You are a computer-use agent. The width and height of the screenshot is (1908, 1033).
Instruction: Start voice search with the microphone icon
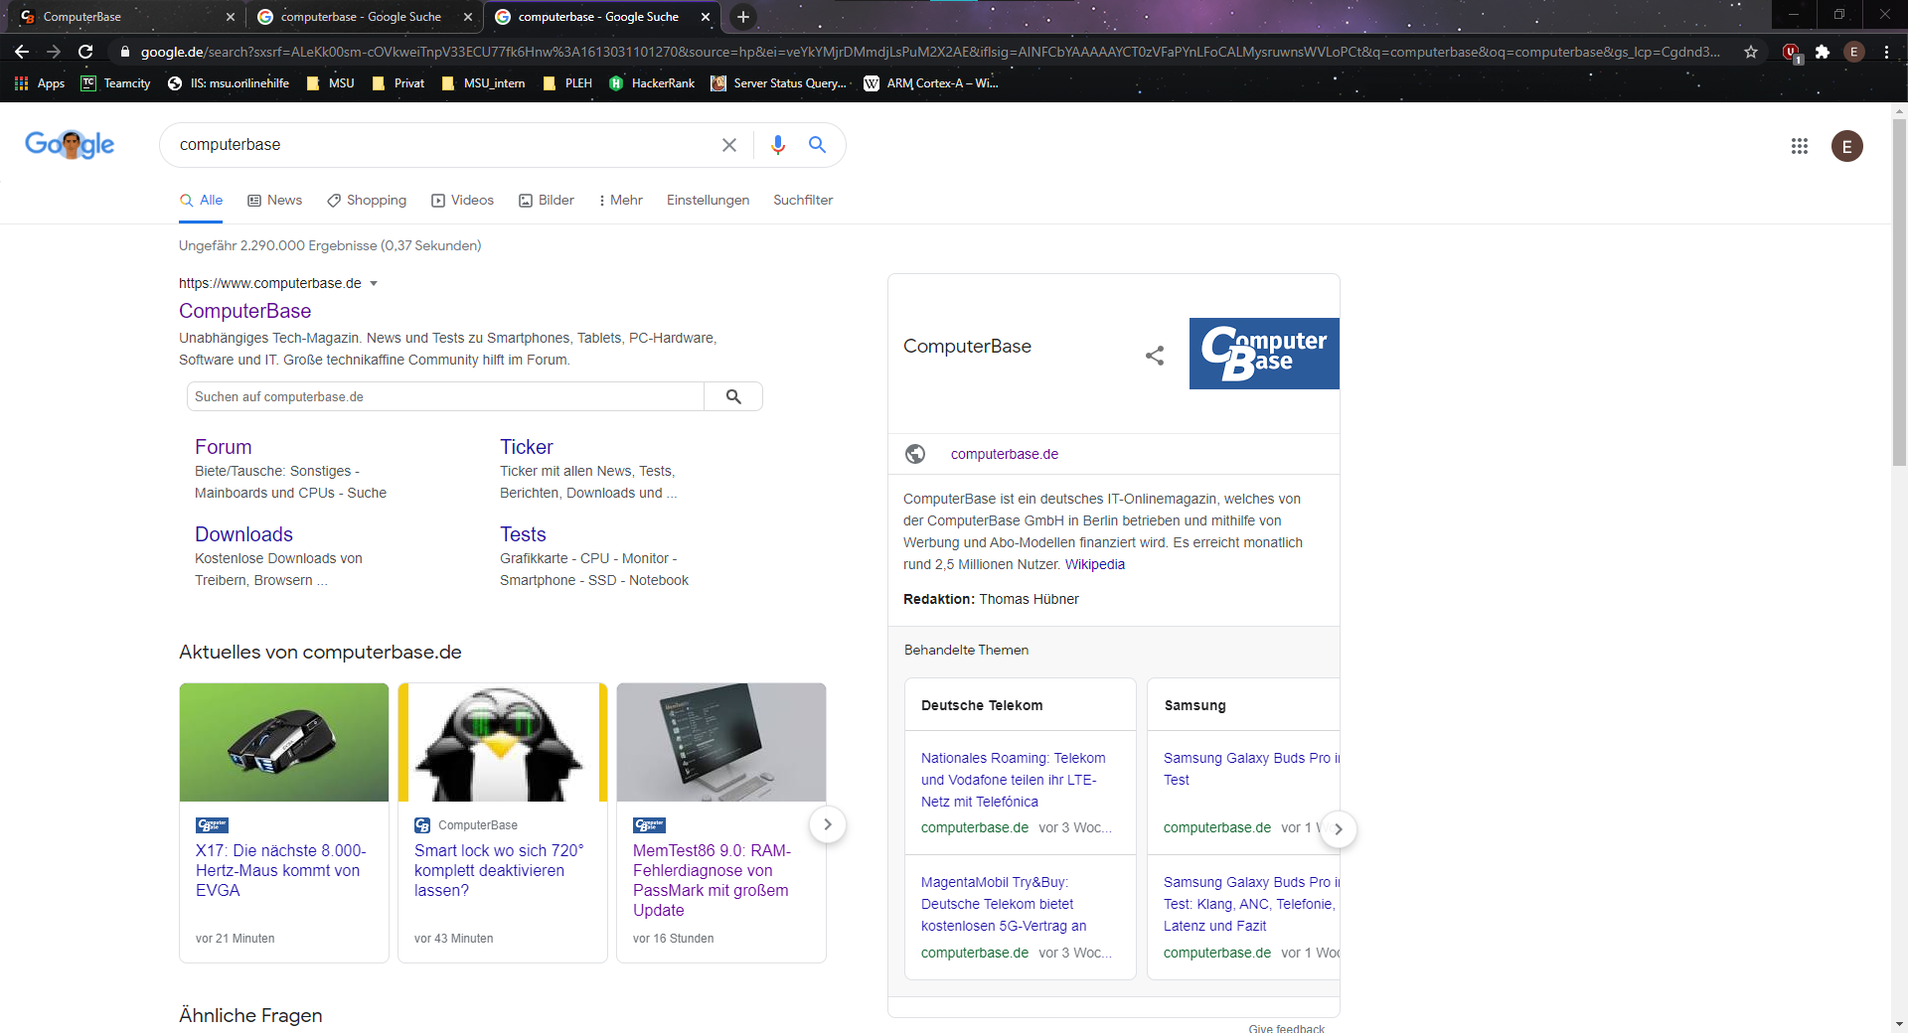pyautogui.click(x=778, y=145)
